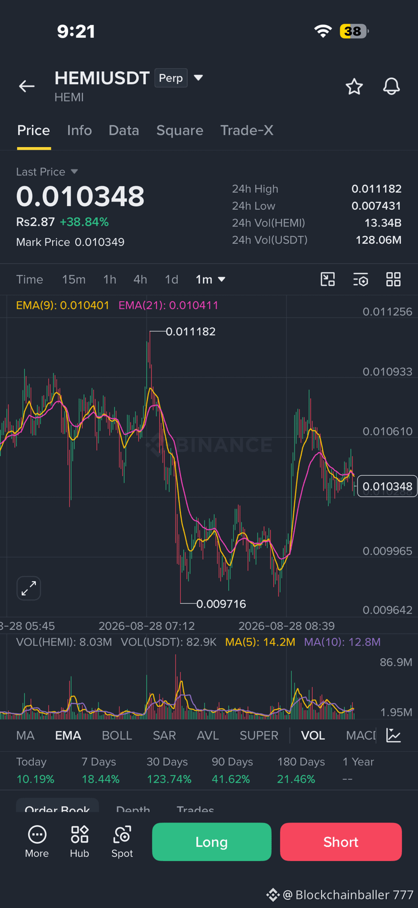Tap the 7 Days 18.44% change
The height and width of the screenshot is (908, 418).
100,770
